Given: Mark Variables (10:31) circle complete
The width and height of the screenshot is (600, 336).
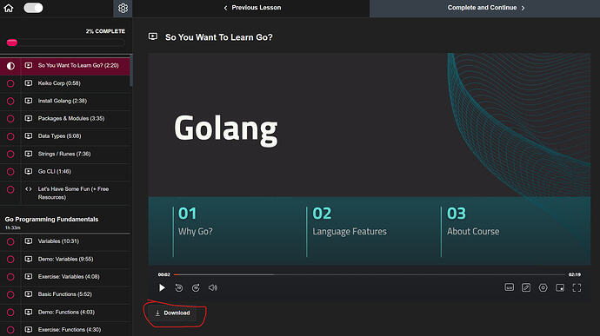Looking at the screenshot, I should [x=10, y=241].
